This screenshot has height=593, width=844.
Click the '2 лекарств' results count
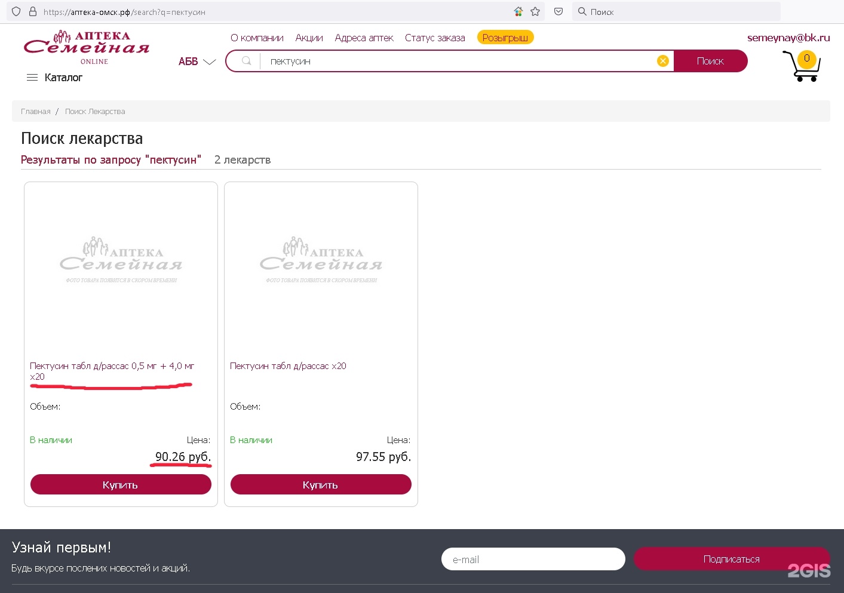243,160
